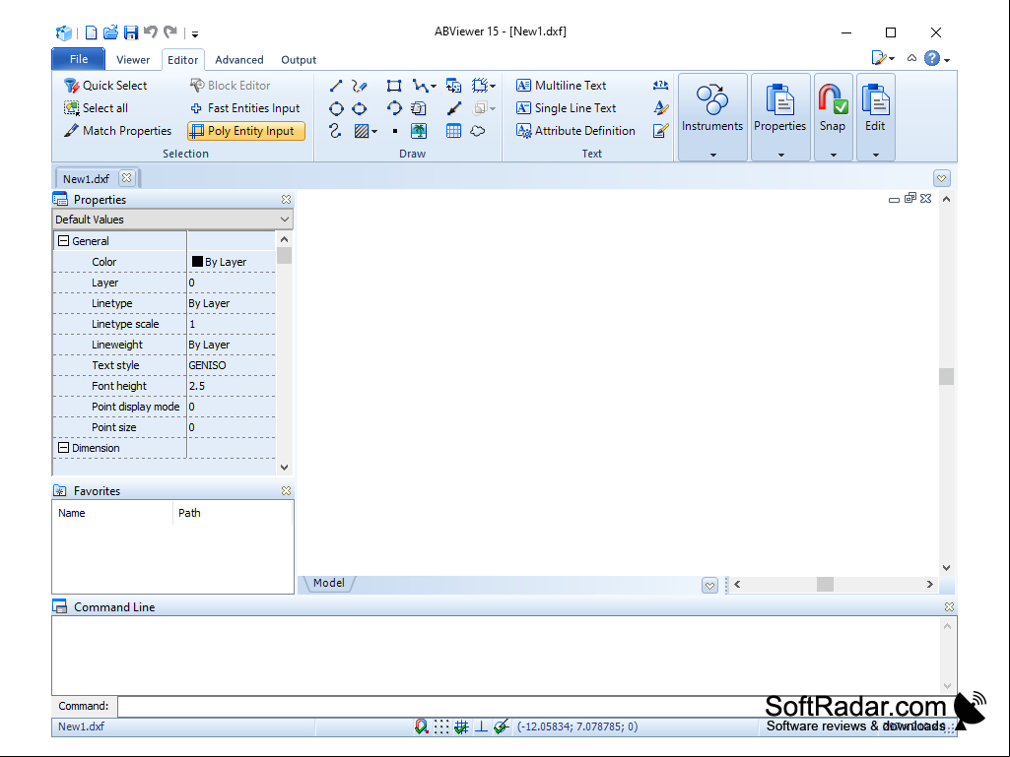Image resolution: width=1010 pixels, height=757 pixels.
Task: Redo the last undone action
Action: click(170, 32)
